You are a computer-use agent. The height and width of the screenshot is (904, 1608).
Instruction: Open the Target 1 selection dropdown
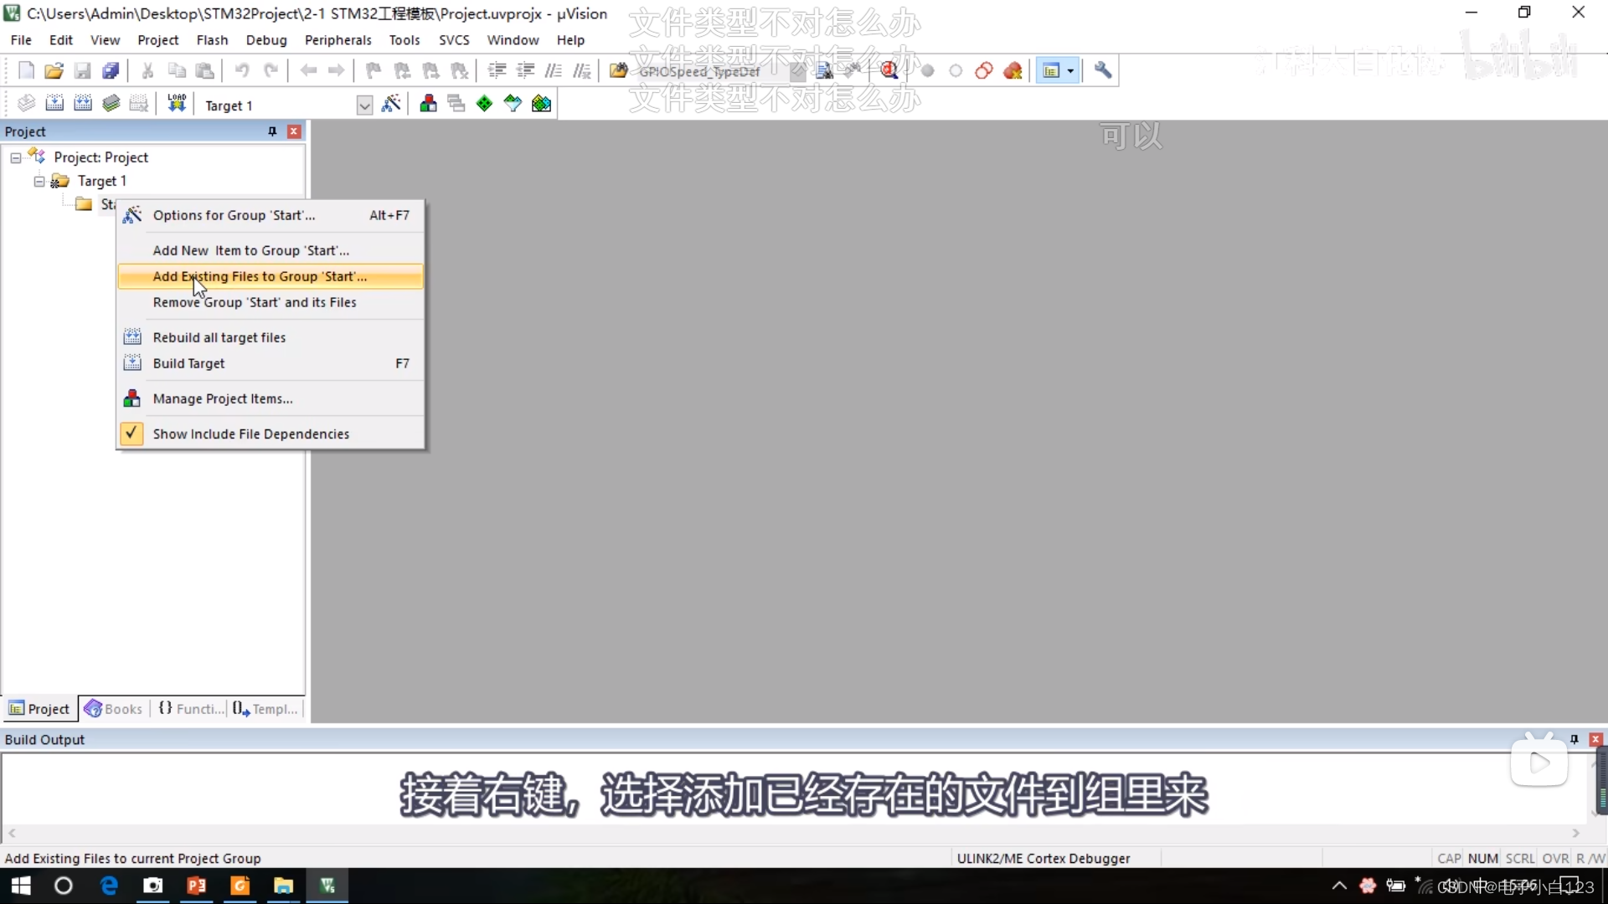364,105
